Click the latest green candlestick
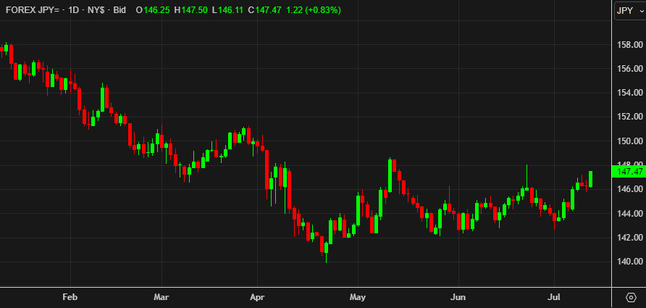Image resolution: width=646 pixels, height=308 pixels. [591, 179]
